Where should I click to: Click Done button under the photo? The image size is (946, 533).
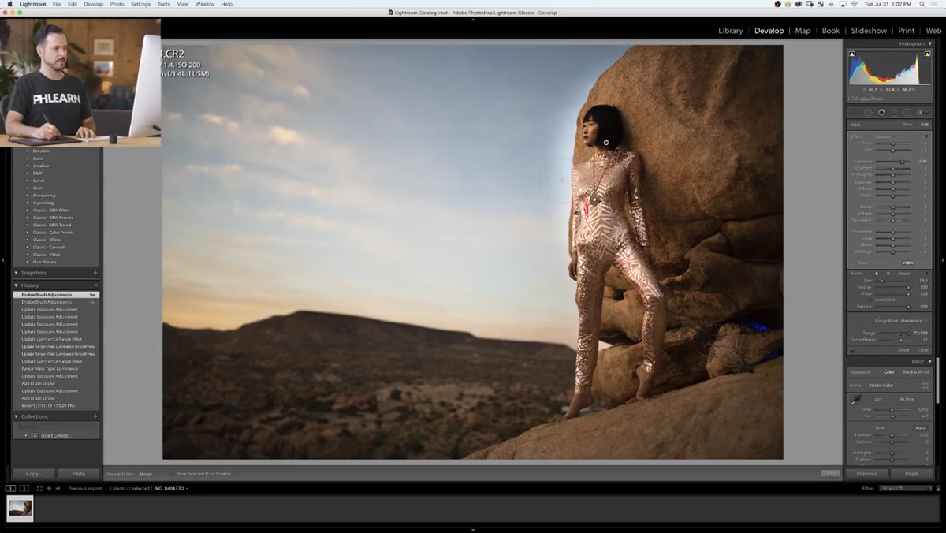click(x=830, y=474)
